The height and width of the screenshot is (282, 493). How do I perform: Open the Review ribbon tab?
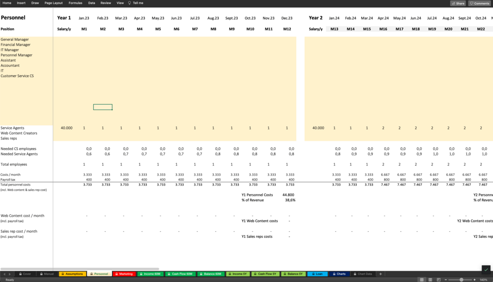tap(105, 3)
